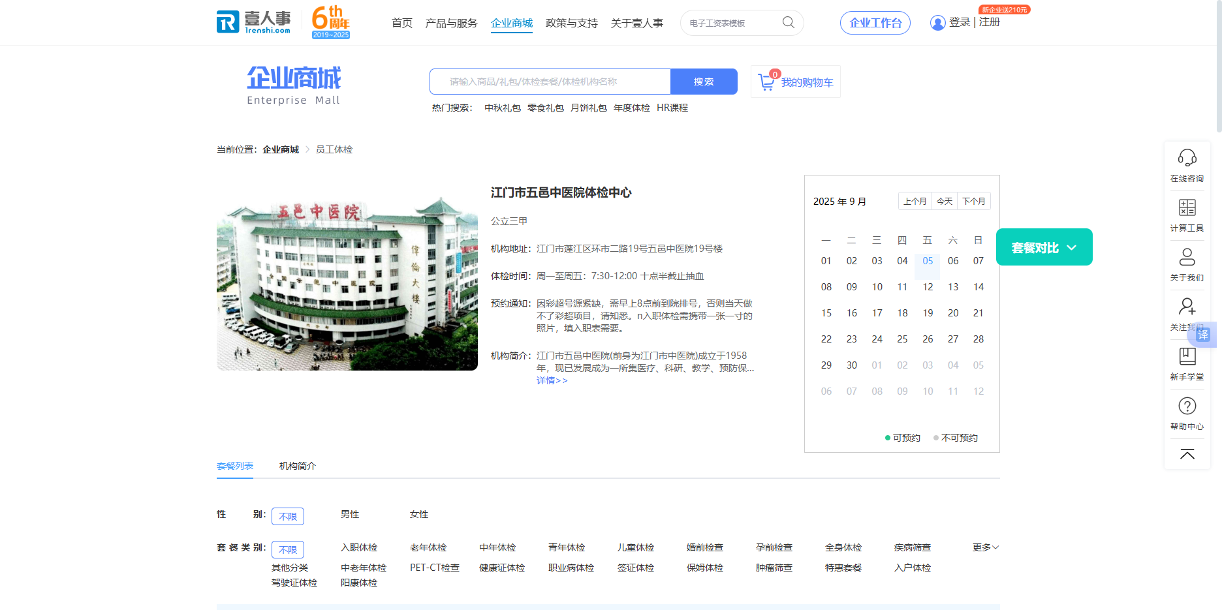1222x610 pixels.
Task: Click hot search term 月饼礼包
Action: [589, 108]
